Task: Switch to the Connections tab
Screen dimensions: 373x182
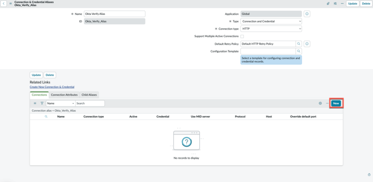Action: [x=39, y=95]
